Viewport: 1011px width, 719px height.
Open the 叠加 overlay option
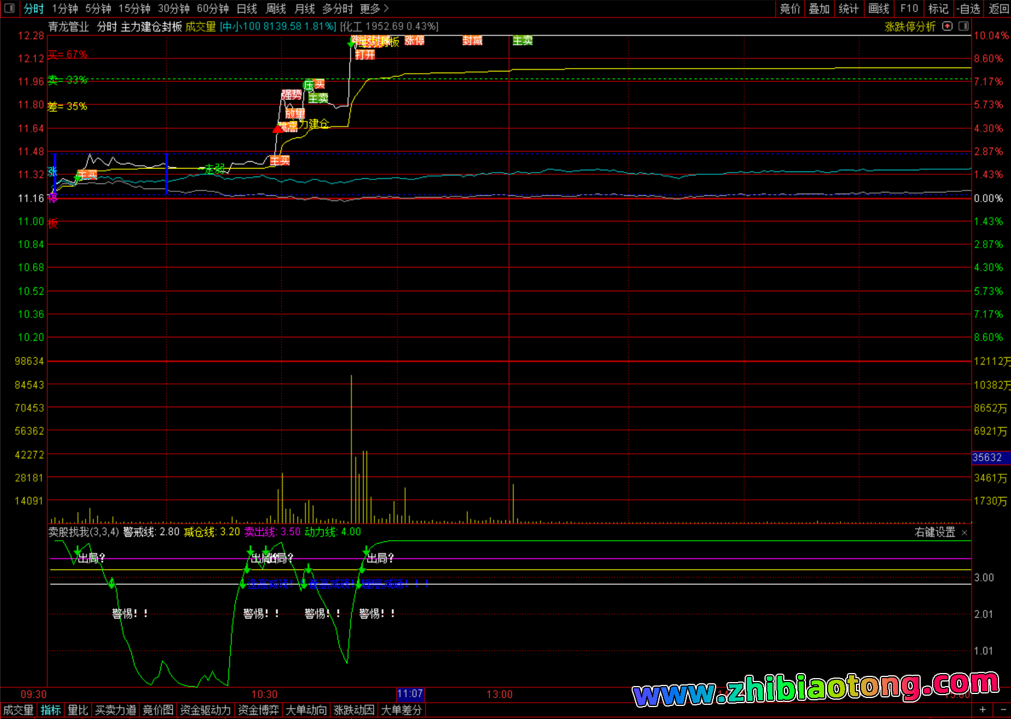click(819, 9)
